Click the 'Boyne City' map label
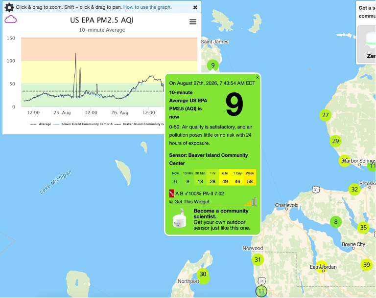The width and height of the screenshot is (376, 298). tap(353, 244)
